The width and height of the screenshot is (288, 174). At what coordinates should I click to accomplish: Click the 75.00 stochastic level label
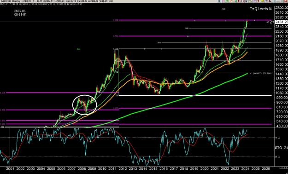tap(277, 138)
